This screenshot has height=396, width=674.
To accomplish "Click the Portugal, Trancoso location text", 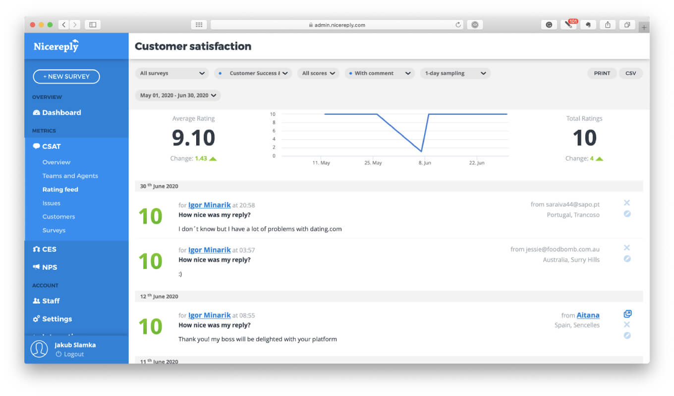I will click(x=573, y=215).
